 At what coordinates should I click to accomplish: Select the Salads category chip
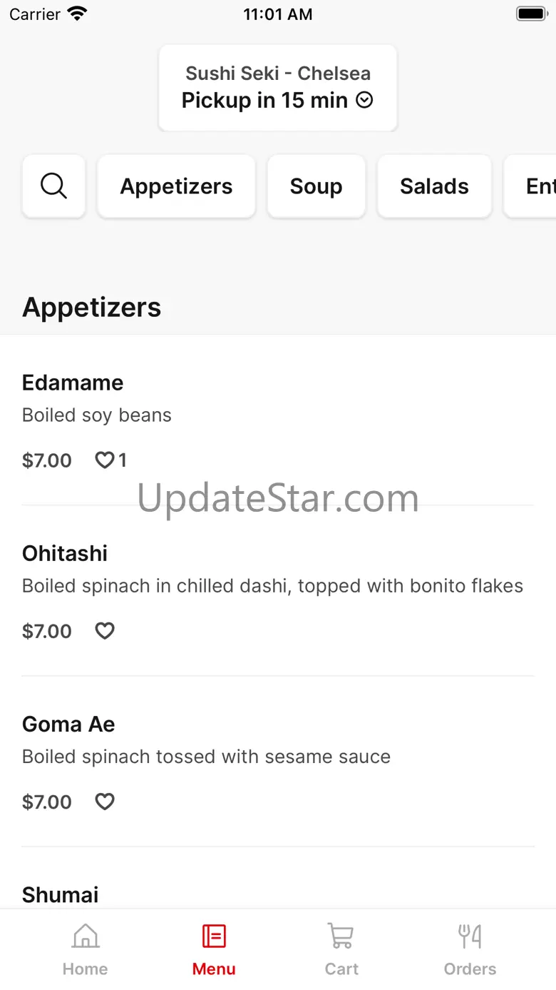(x=434, y=186)
